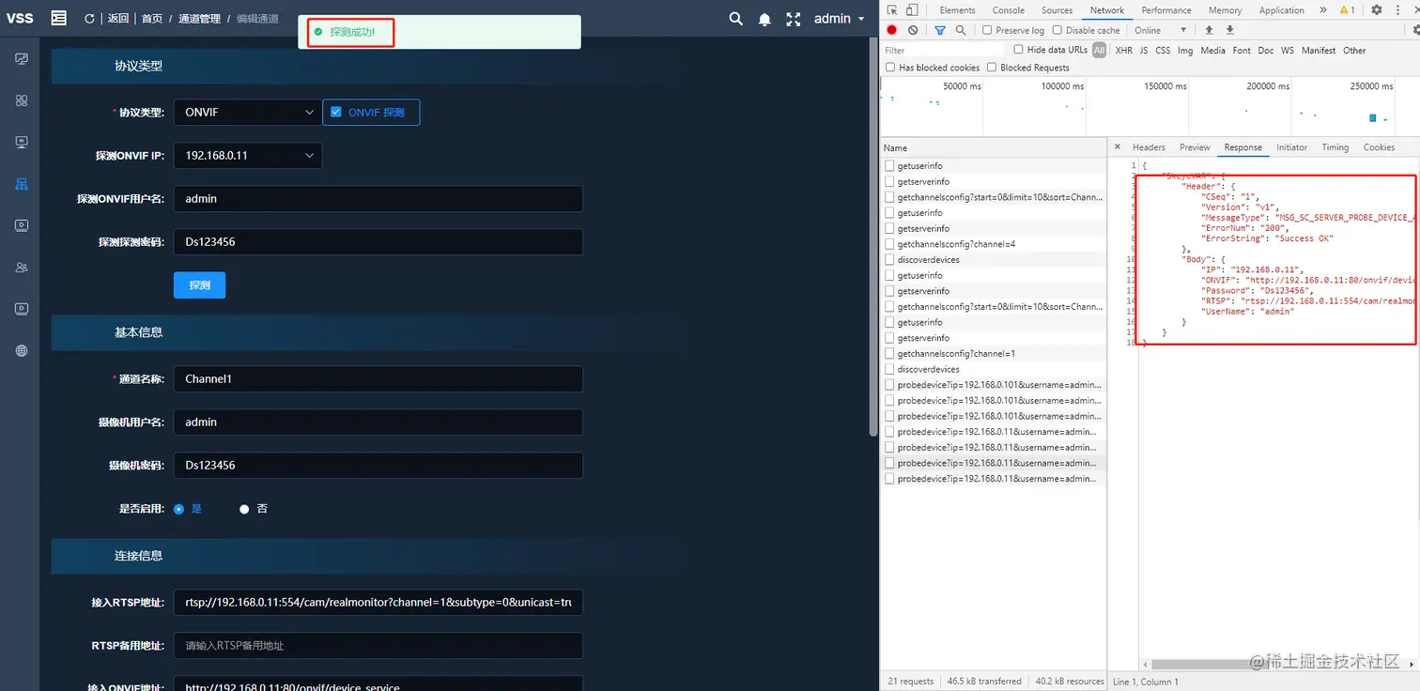Navigate to 通道管理 breadcrumb
The image size is (1420, 691).
199,19
